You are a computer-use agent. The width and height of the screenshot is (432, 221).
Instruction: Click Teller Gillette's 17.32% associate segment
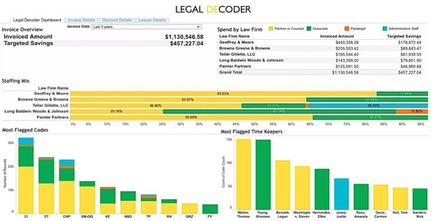point(274,105)
